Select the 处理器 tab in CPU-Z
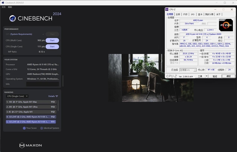Image resolution: width=237 pixels, height=152 pixels. click(170, 14)
